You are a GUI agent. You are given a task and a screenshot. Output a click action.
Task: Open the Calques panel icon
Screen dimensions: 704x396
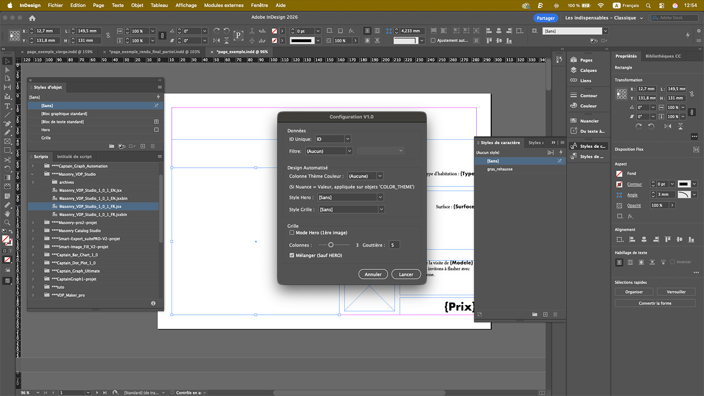574,70
